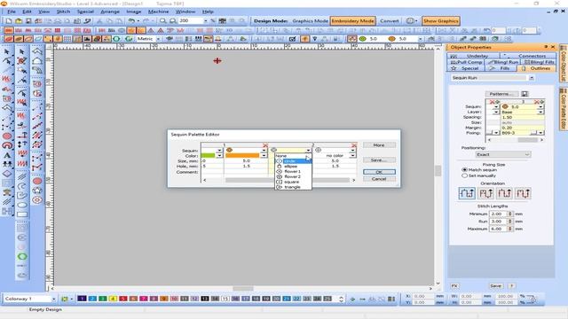Open the Arrange menu
Screen dimensions: 568x319
(110, 12)
